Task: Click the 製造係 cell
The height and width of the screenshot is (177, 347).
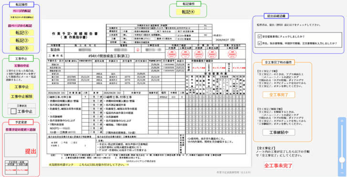Action: click(55, 49)
